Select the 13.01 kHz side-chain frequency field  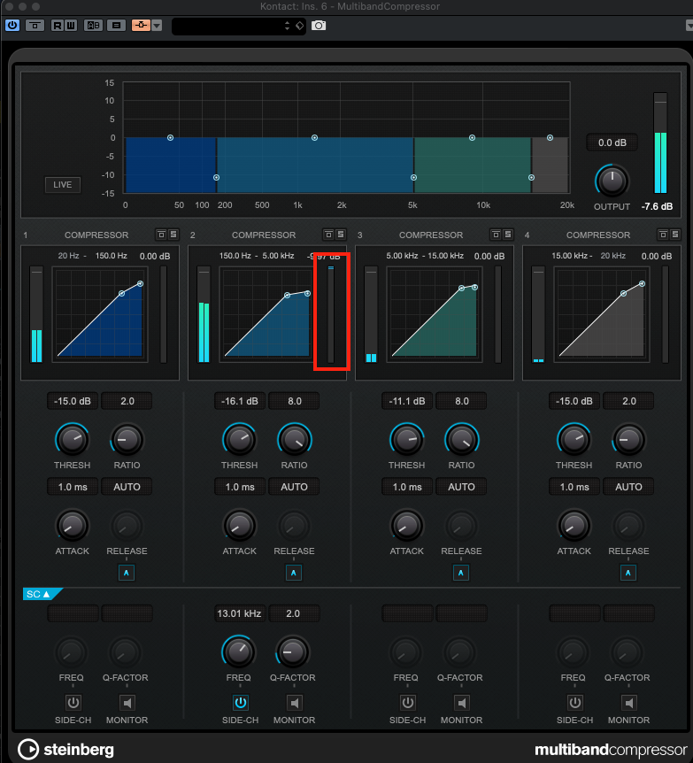click(239, 613)
